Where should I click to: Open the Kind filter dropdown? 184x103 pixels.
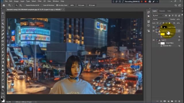[x=158, y=15]
